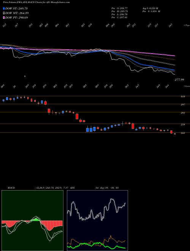
Task: Click the MACD (12,26,9) parameter values
Action: click(52, 188)
